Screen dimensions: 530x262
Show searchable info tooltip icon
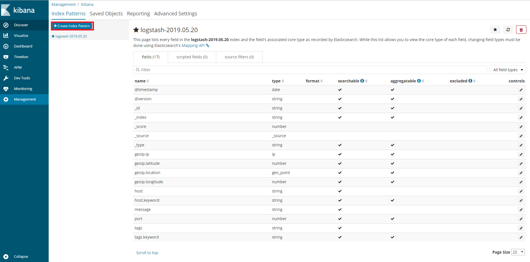pos(362,81)
